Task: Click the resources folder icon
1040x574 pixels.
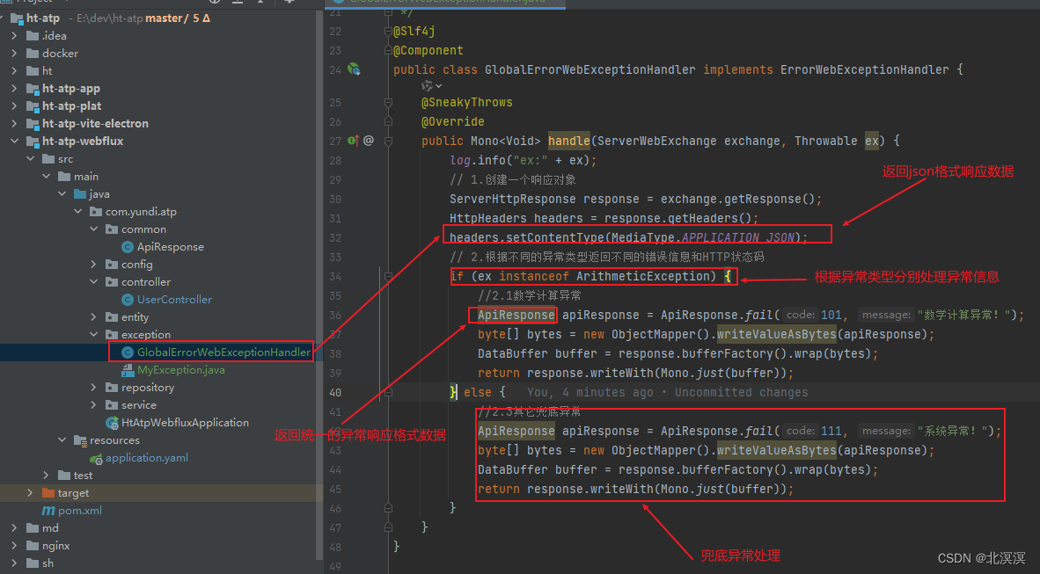Action: click(x=80, y=440)
